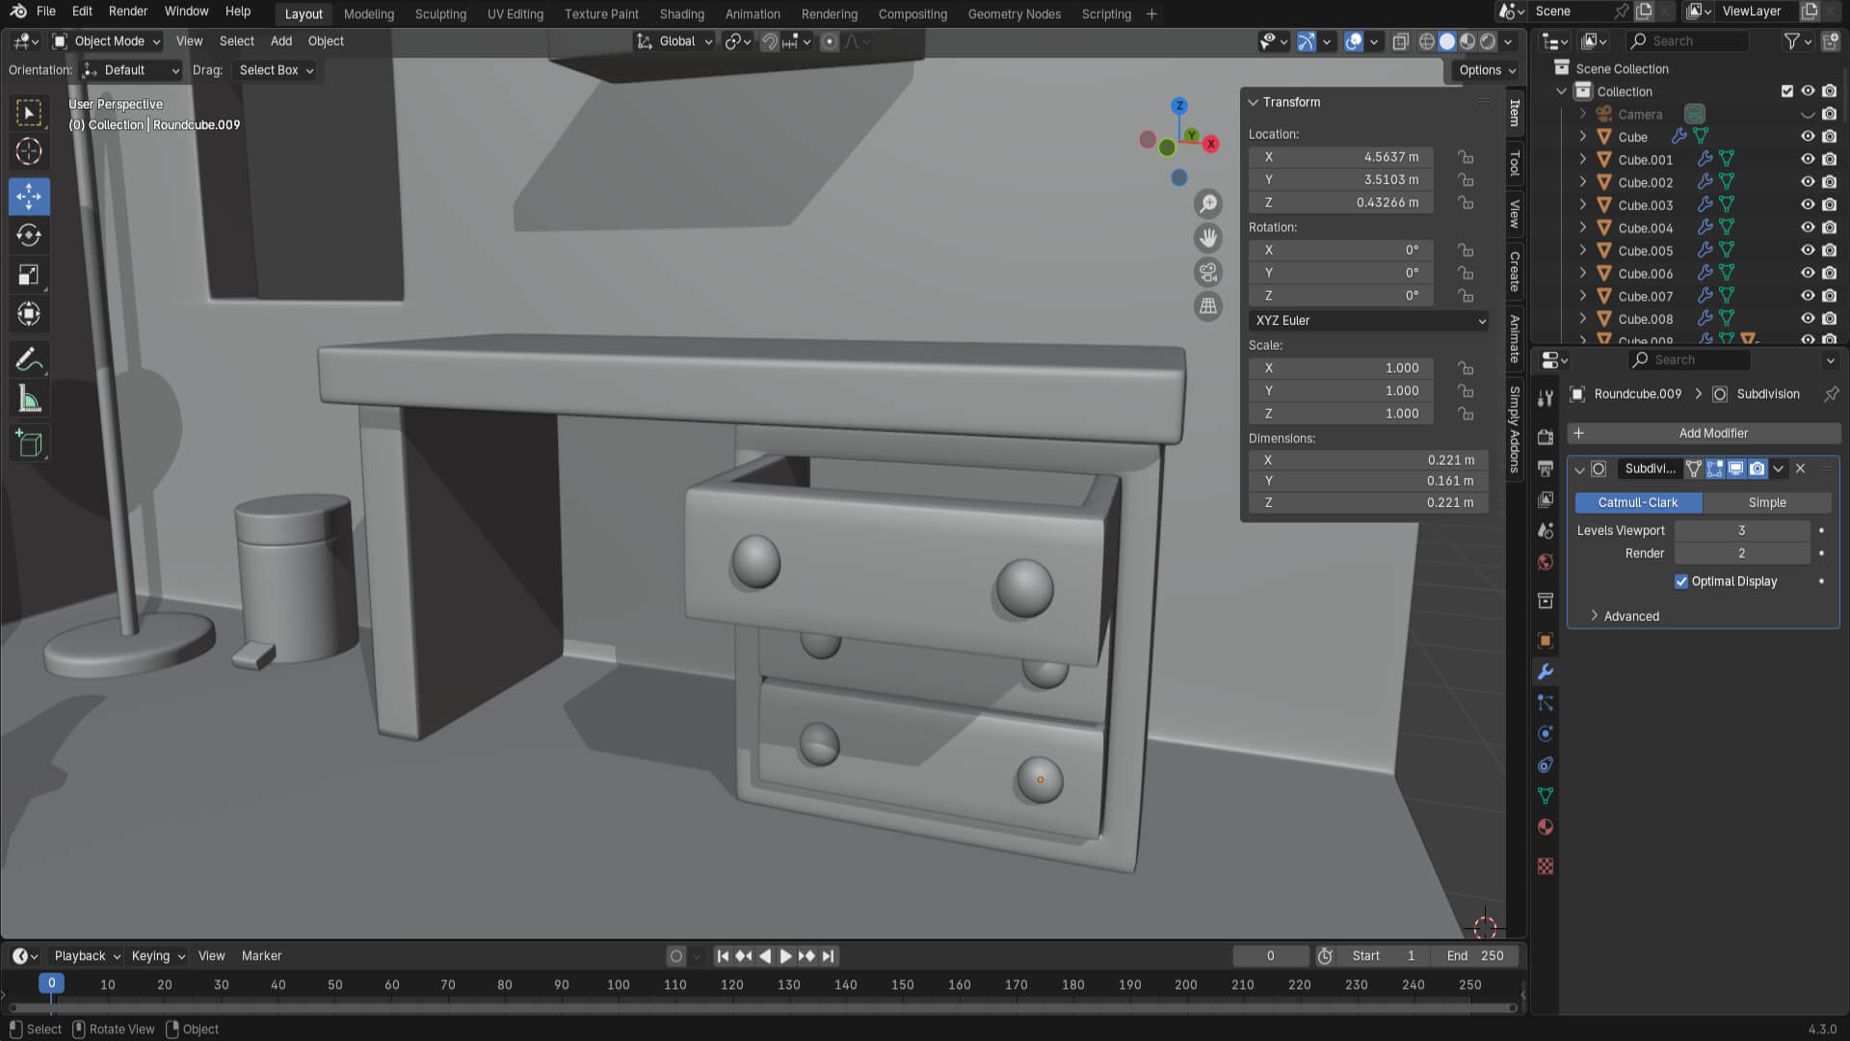Open the Material properties tab icon
The height and width of the screenshot is (1041, 1850).
(1546, 827)
